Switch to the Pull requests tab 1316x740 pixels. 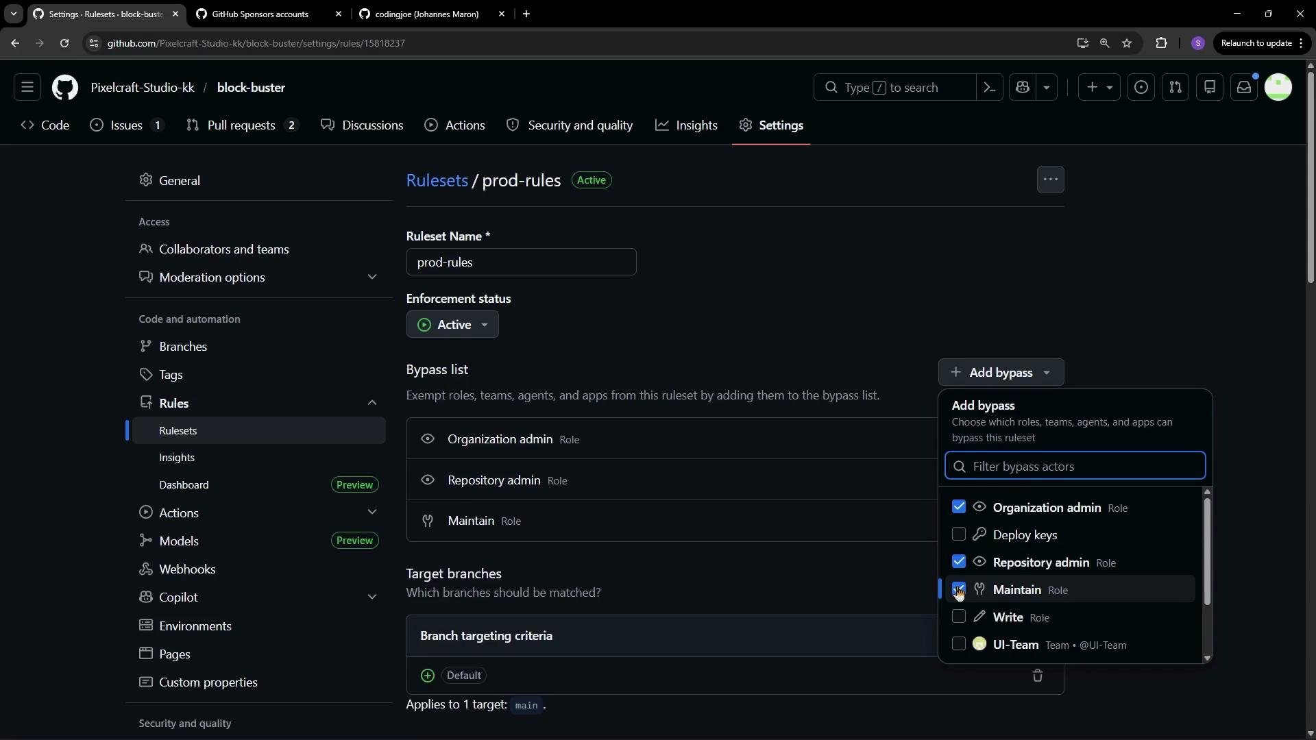coord(243,125)
